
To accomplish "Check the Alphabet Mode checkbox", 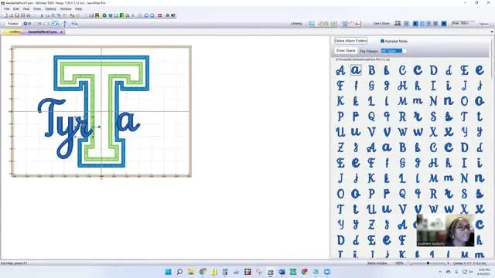I will pyautogui.click(x=382, y=41).
